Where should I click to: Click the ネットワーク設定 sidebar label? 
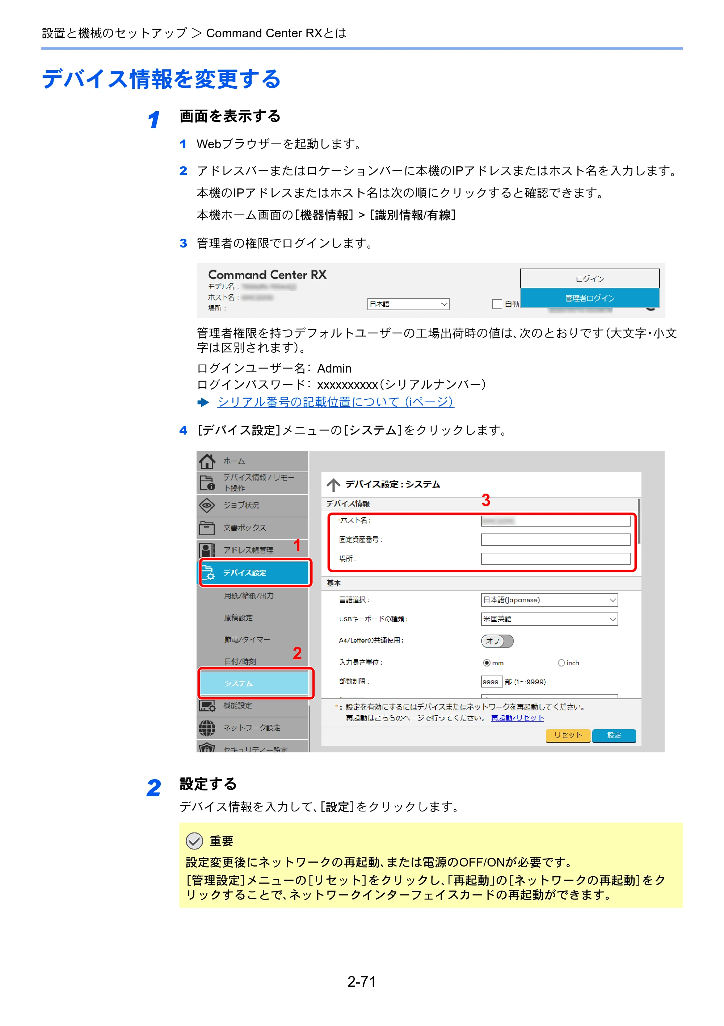252,728
